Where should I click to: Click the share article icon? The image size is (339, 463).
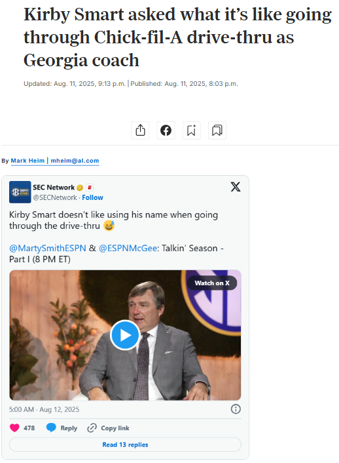[140, 131]
